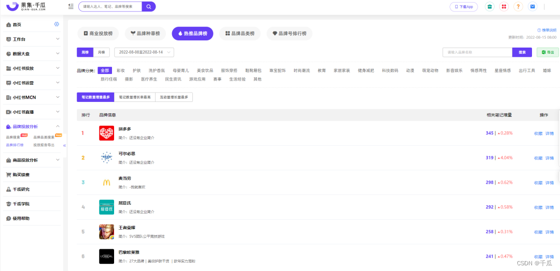Click 详情 for 麦当劳 row

(x=549, y=183)
